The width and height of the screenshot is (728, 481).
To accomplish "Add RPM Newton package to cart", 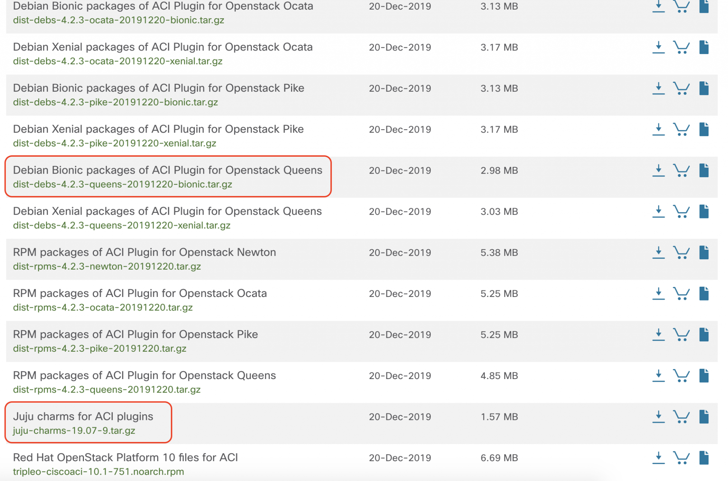I will [x=681, y=253].
